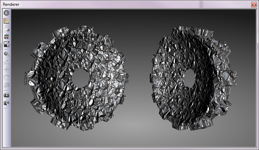Click the expand view to fullscreen icon
259x150 pixels.
(x=6, y=44)
